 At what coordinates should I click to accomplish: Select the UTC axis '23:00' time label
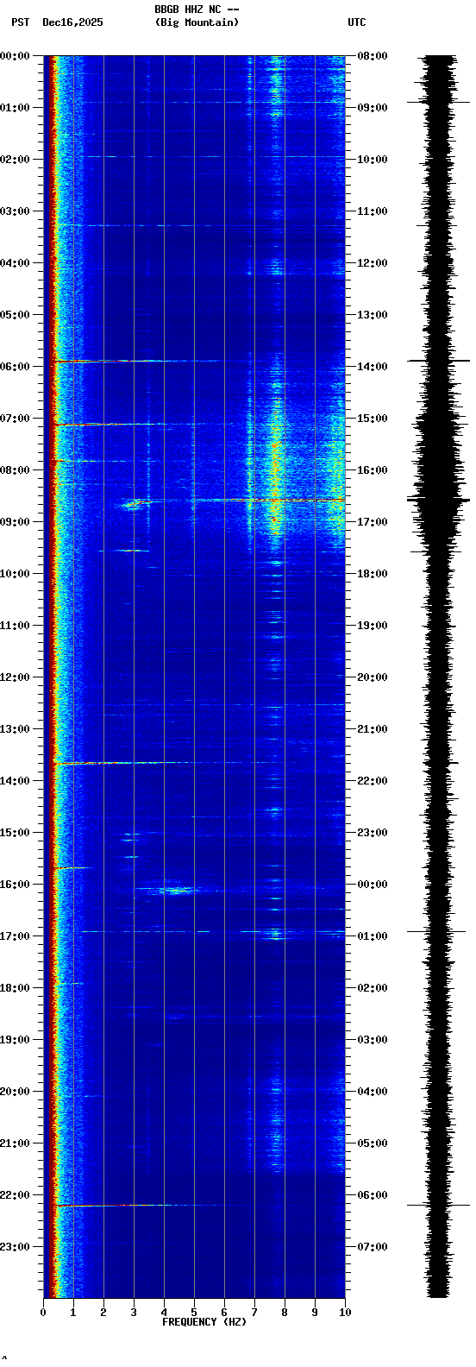[x=373, y=833]
